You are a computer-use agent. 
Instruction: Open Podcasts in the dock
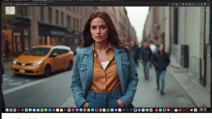click(77, 110)
